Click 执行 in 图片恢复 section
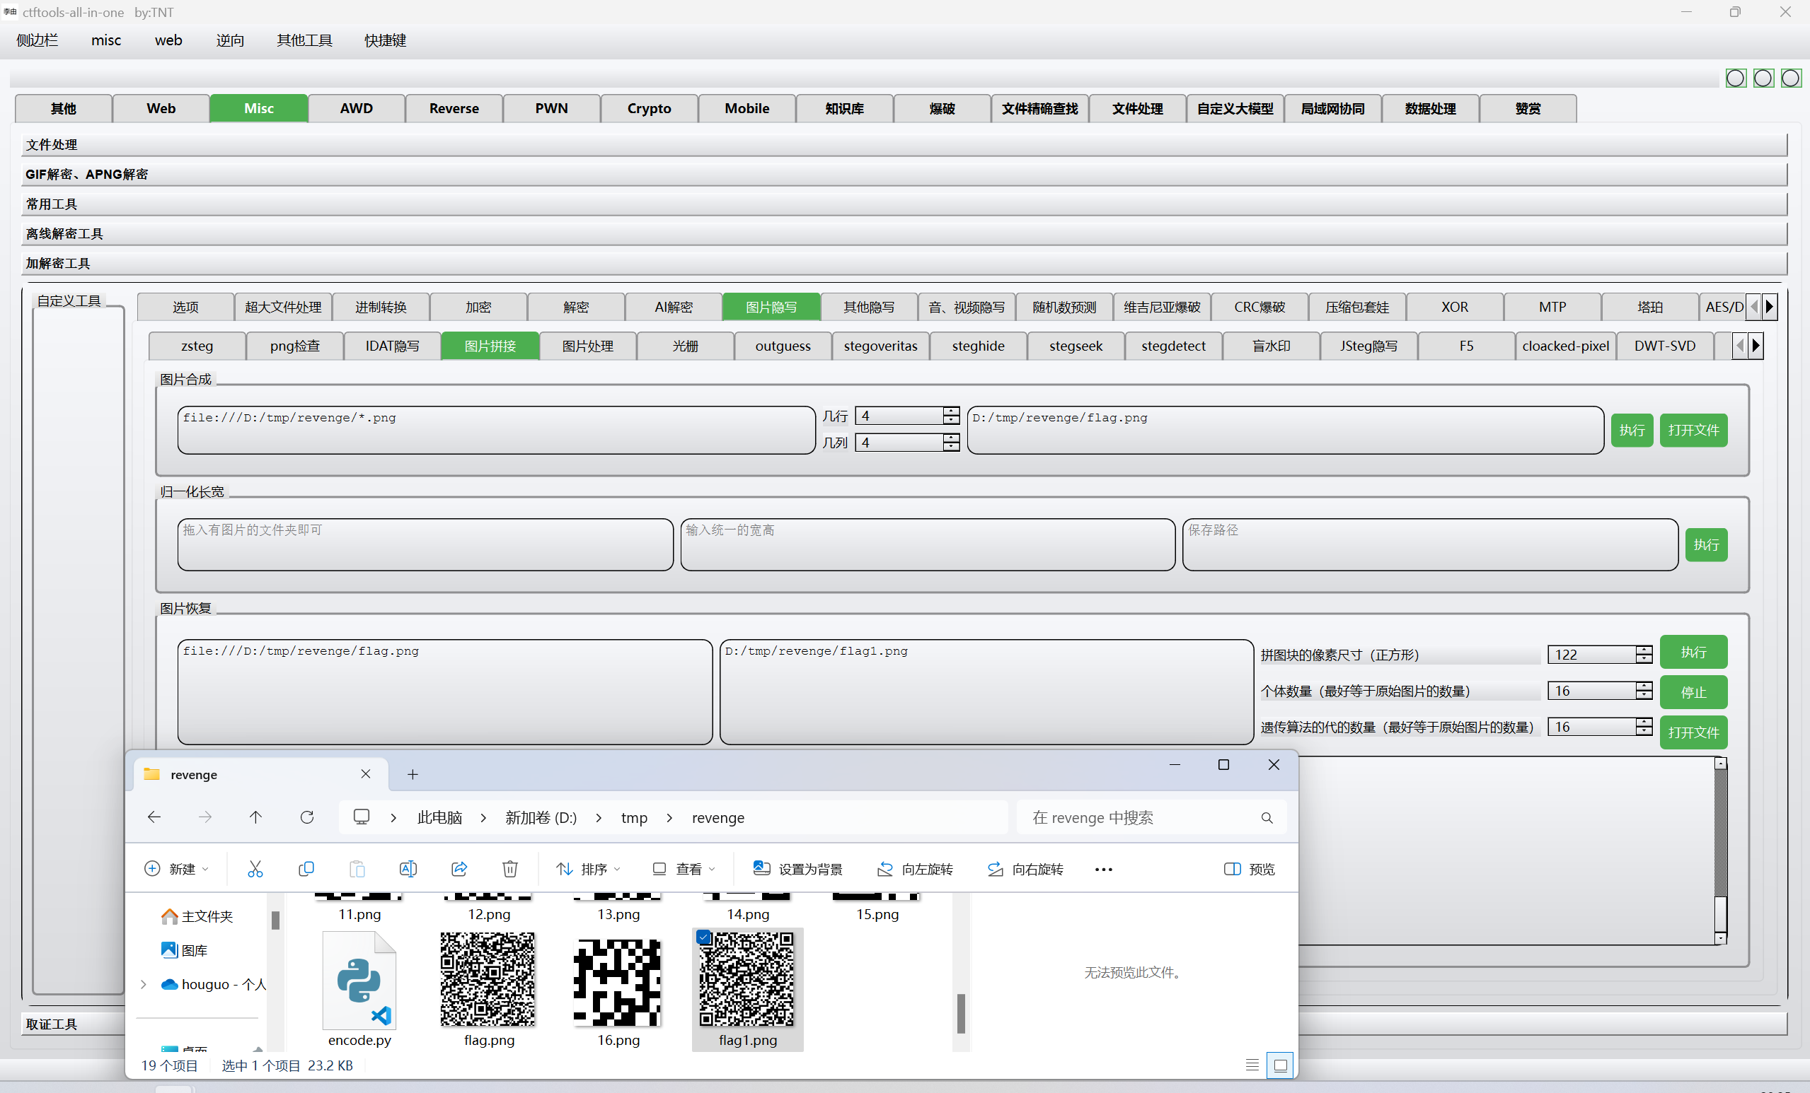The image size is (1810, 1093). [x=1693, y=652]
